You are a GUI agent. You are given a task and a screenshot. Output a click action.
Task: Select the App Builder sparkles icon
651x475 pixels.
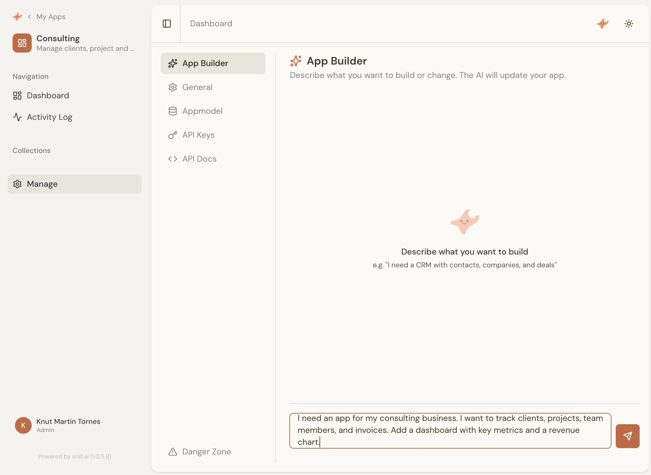click(173, 63)
